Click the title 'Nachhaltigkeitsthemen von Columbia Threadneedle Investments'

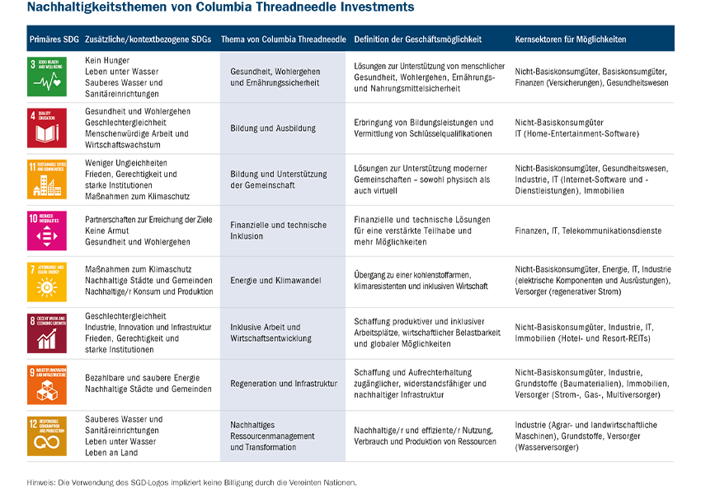coord(221,7)
